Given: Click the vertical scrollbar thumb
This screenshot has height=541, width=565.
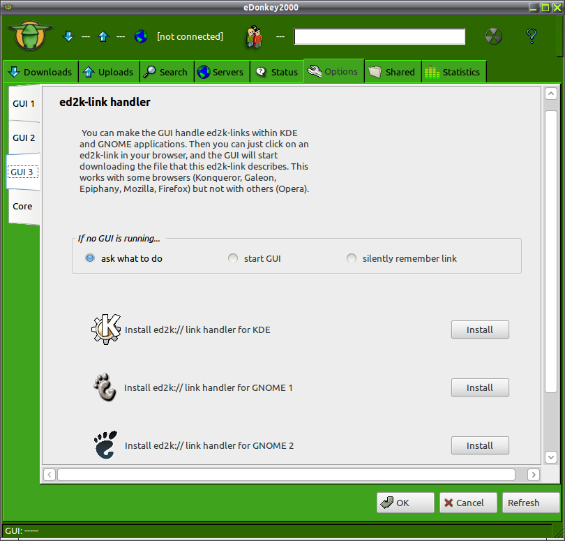Looking at the screenshot, I should point(551,251).
